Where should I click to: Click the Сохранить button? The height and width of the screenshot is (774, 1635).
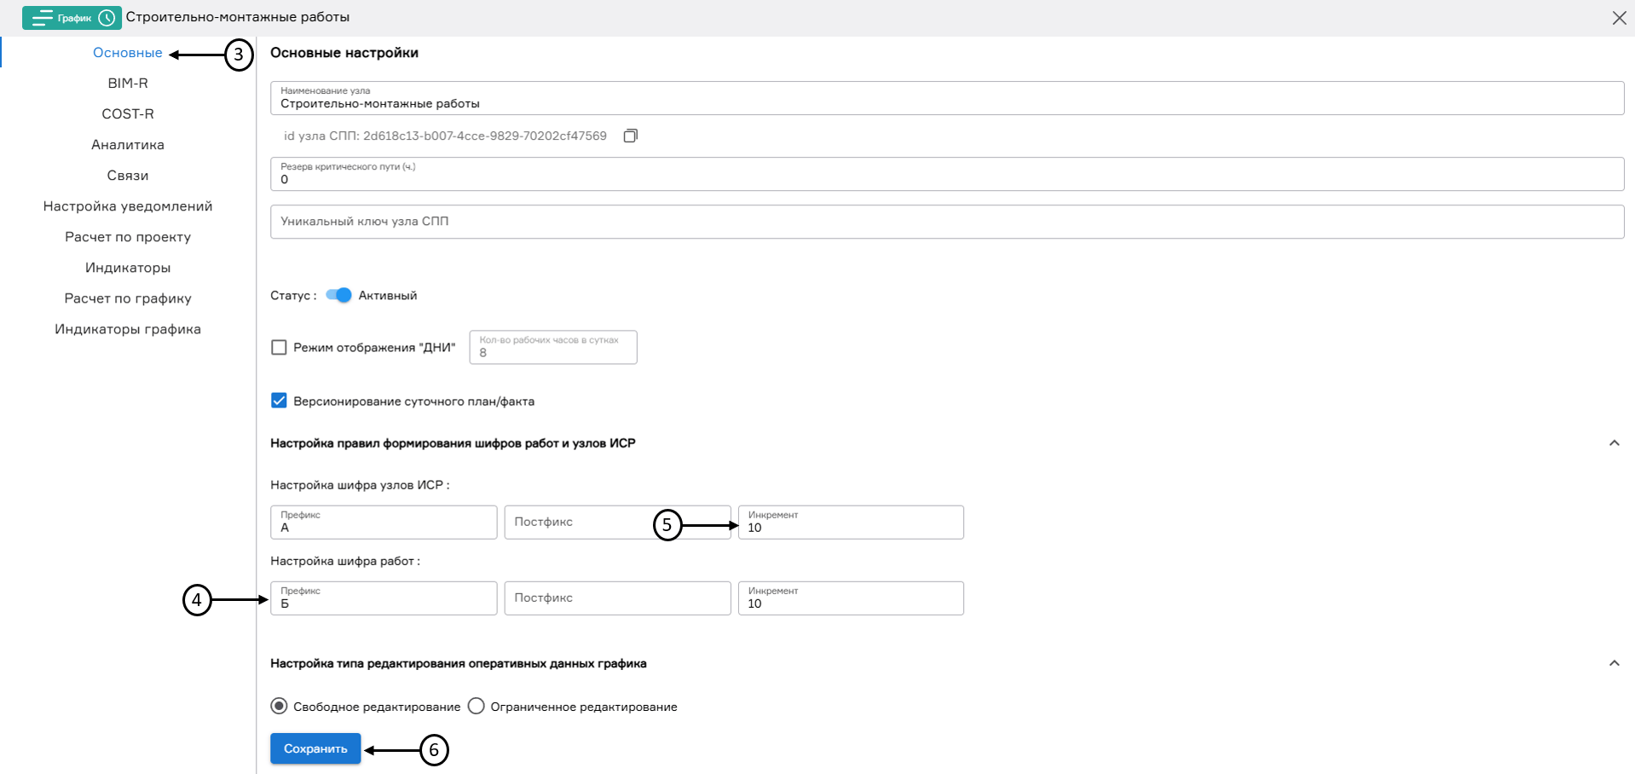(315, 748)
